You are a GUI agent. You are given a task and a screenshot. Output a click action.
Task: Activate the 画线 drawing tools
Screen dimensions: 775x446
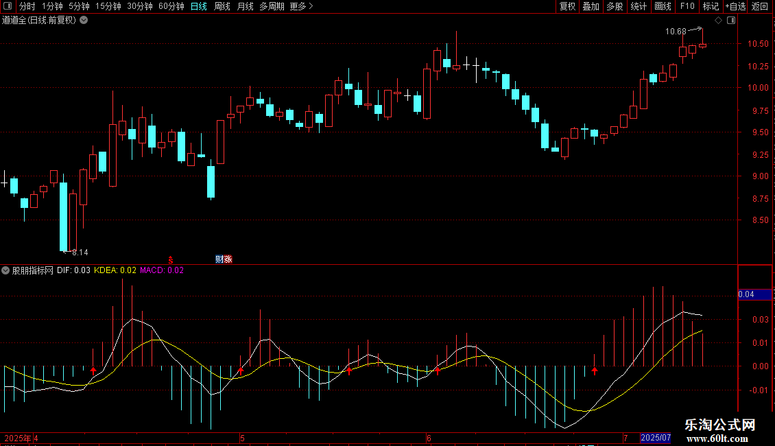663,6
